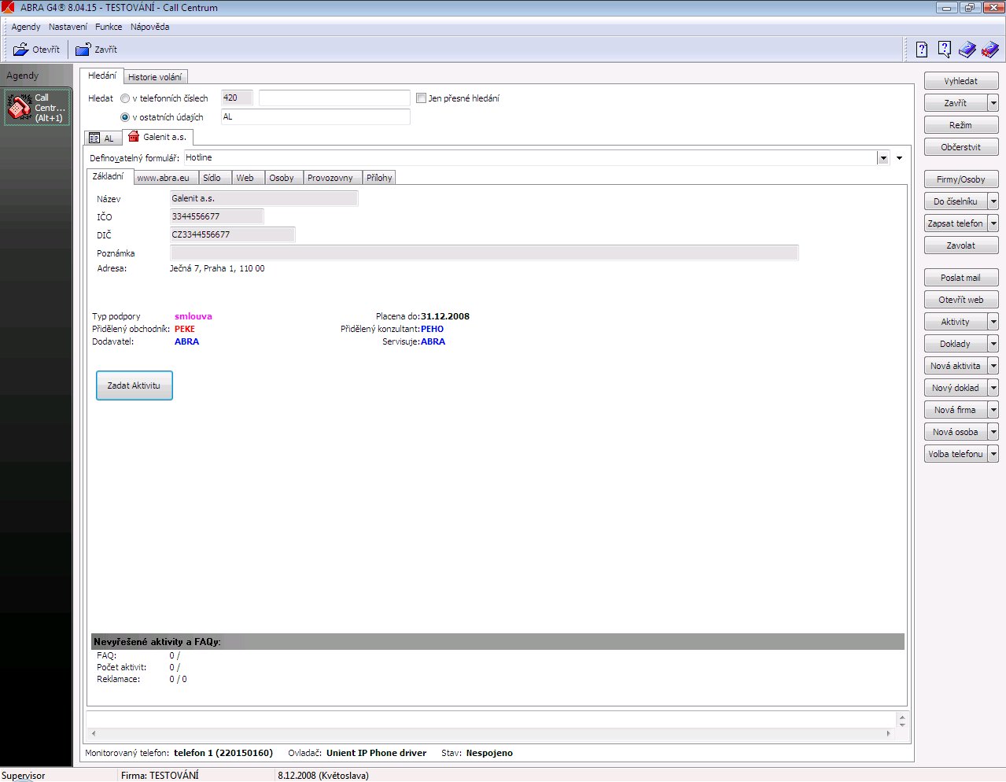The width and height of the screenshot is (1006, 782).
Task: Switch to the AL list tab
Action: 102,138
